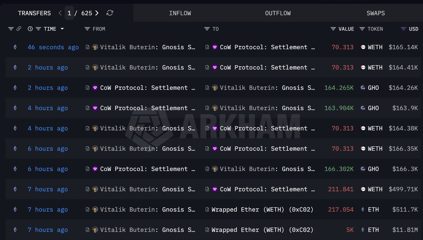Open the 46 seconds ago transaction link
This screenshot has width=423, height=240.
(53, 47)
